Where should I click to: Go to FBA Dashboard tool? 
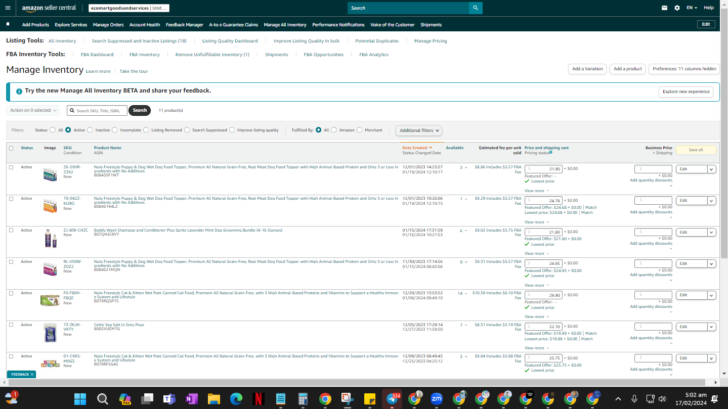click(x=97, y=55)
